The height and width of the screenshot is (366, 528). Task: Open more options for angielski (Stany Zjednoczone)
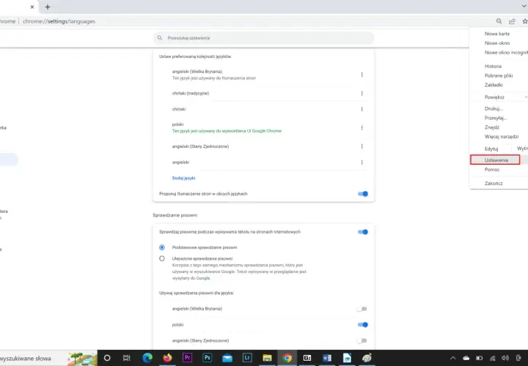point(362,146)
